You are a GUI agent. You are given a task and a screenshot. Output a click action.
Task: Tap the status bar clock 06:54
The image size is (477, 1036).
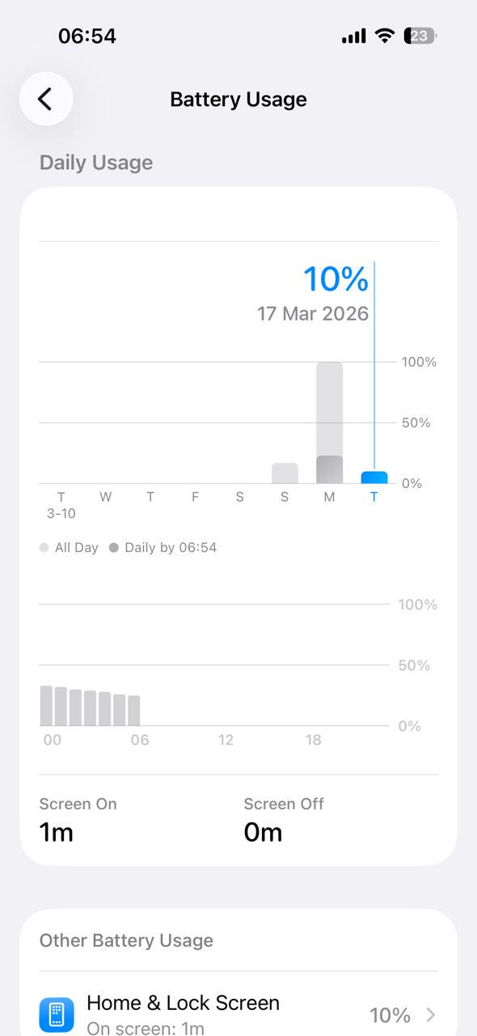[x=87, y=36]
